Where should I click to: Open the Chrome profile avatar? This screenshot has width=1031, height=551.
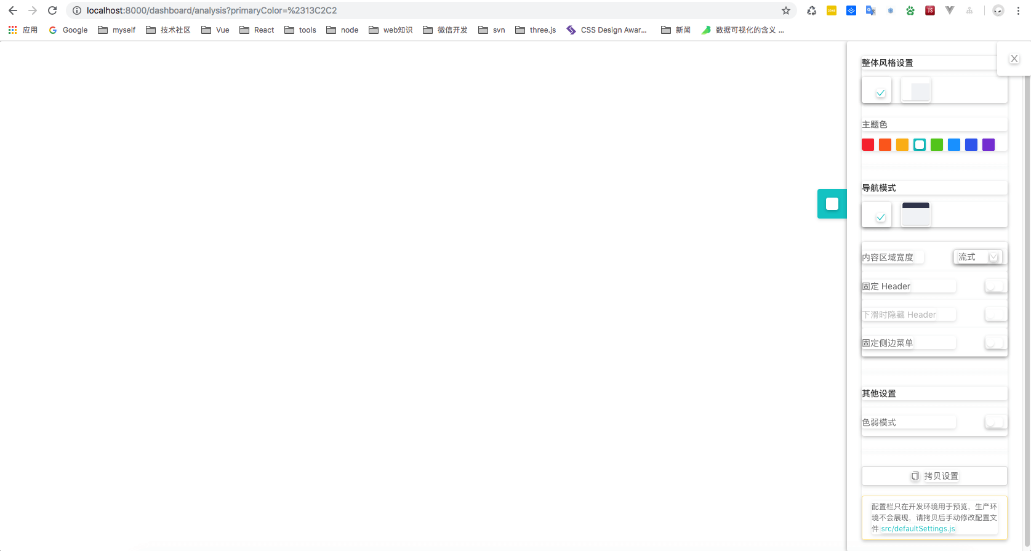click(998, 10)
